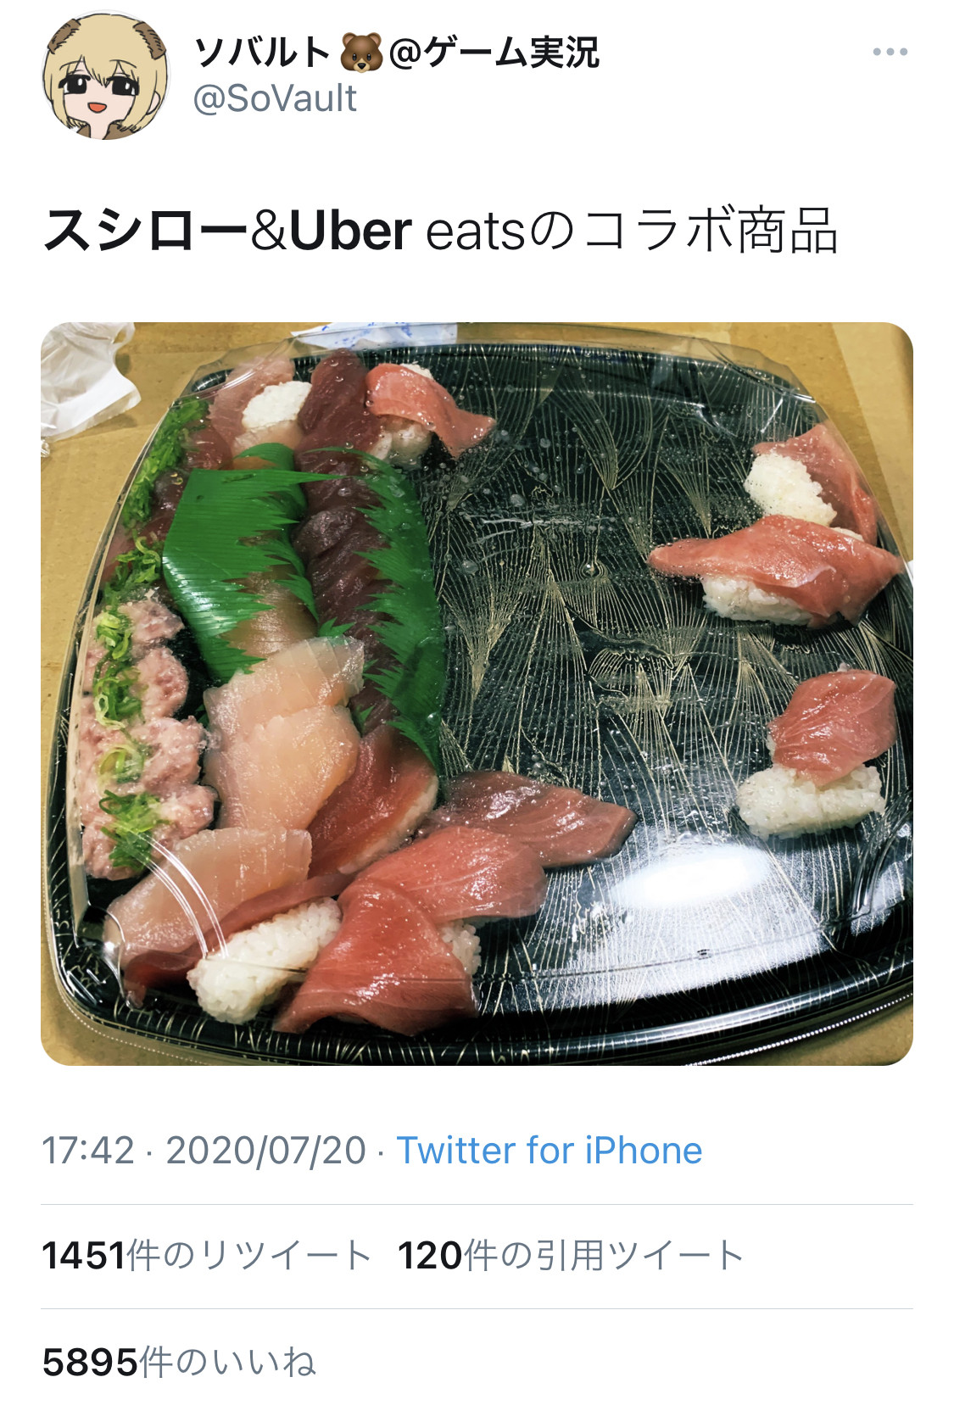Click the Twitter for iPhone link
Screen dimensions: 954x1405
coord(550,1151)
